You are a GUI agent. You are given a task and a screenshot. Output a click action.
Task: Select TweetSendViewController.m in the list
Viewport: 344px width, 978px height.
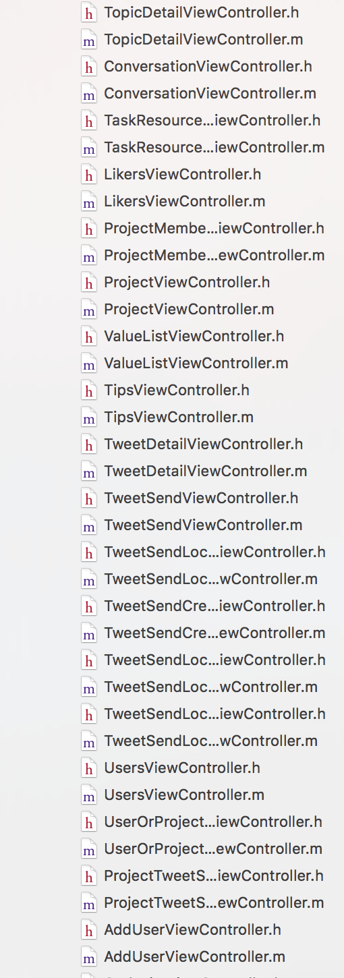click(203, 525)
